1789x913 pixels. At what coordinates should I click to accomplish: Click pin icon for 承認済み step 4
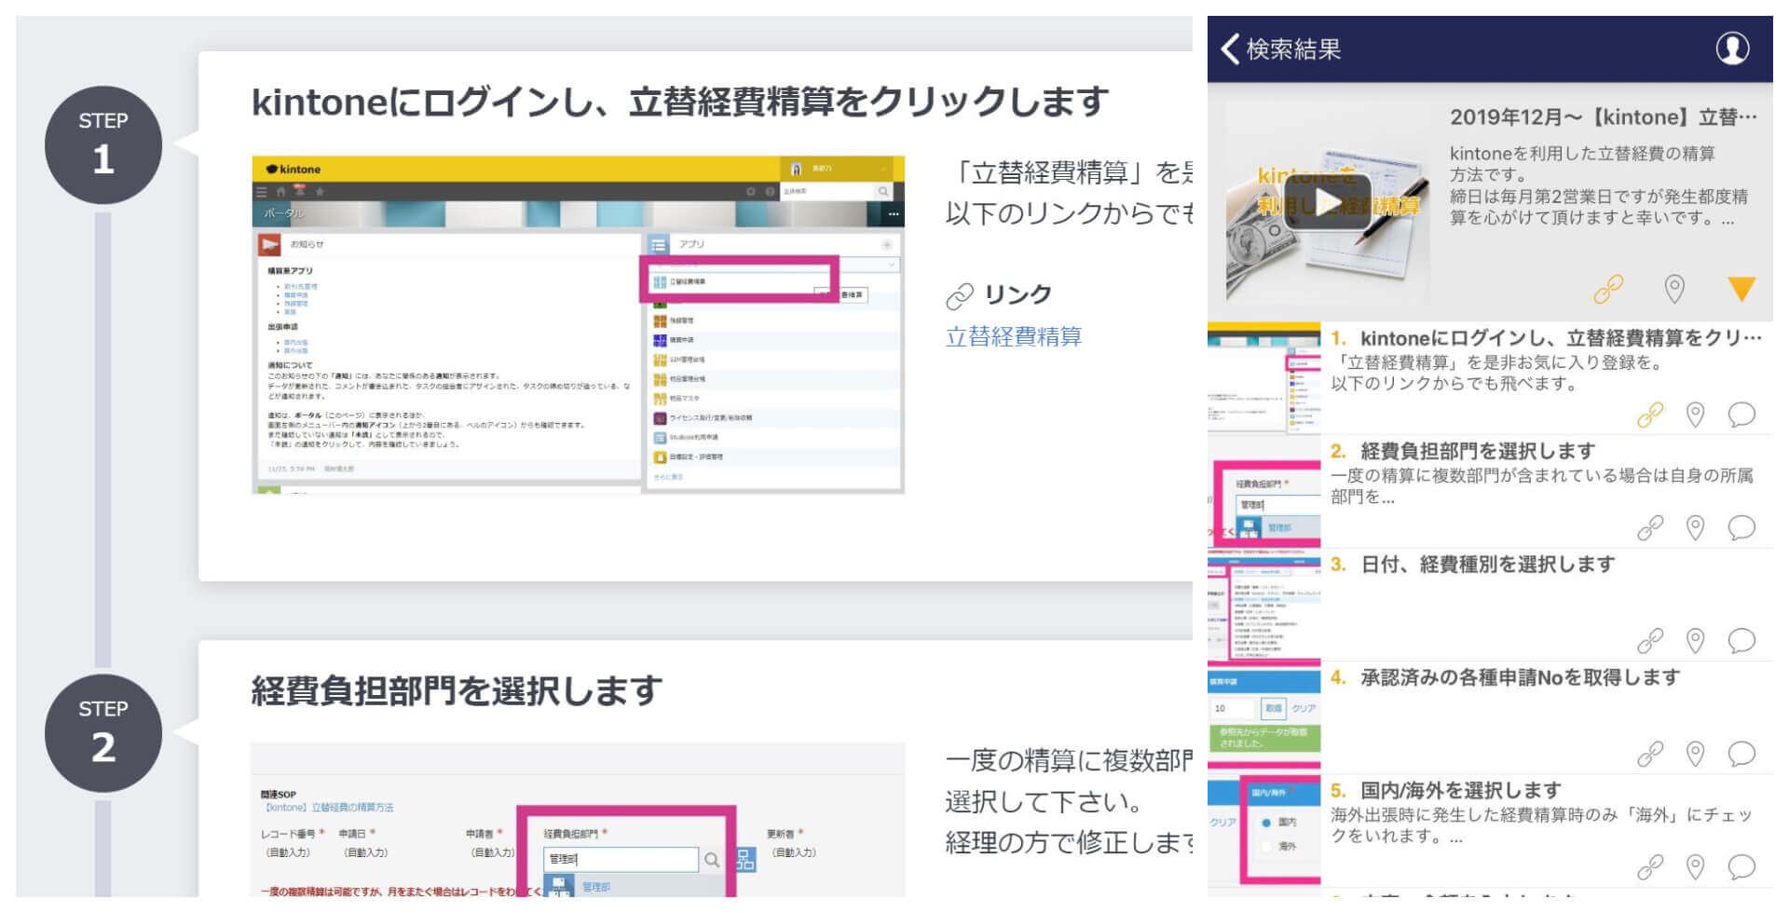tap(1695, 754)
